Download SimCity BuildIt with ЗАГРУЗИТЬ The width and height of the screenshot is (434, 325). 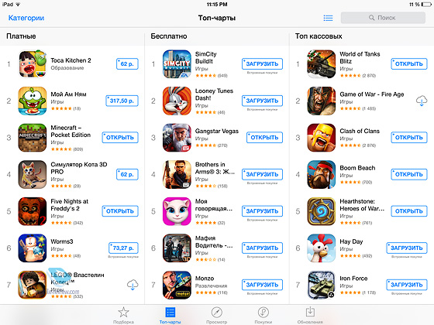click(262, 63)
